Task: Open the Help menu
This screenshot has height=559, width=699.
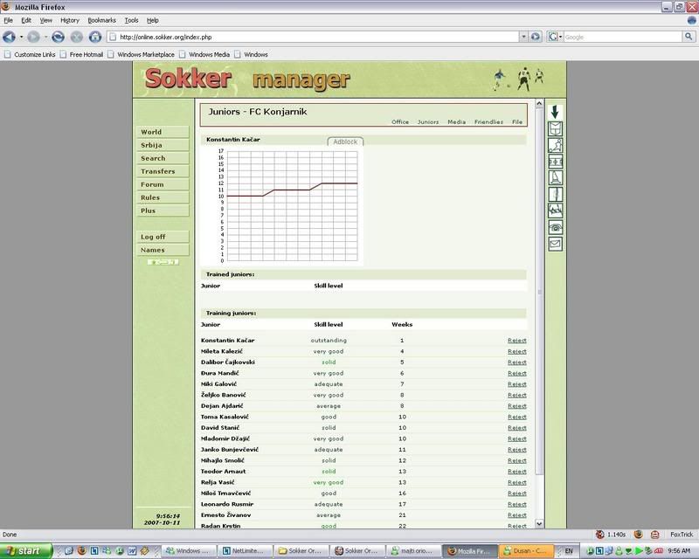Action: [x=152, y=20]
